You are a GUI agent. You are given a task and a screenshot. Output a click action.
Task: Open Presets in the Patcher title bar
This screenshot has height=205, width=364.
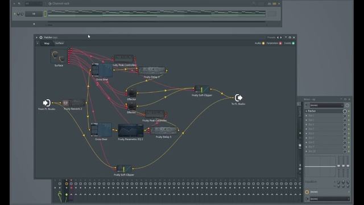tap(271, 38)
